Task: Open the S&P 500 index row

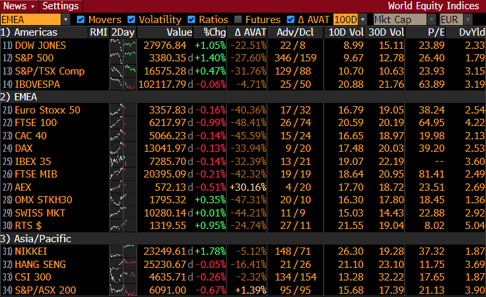Action: coord(34,58)
